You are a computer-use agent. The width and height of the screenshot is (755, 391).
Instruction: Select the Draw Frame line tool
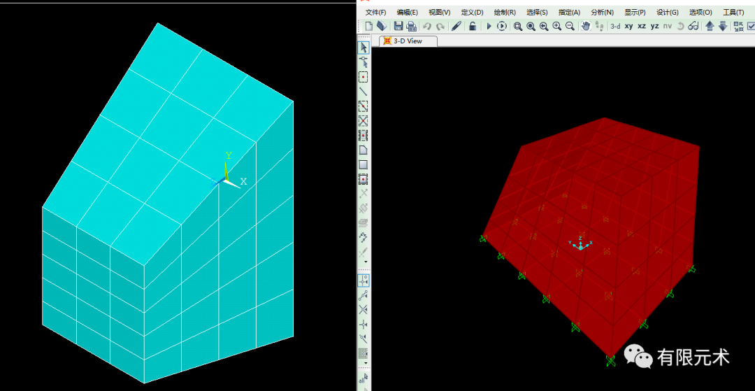(364, 92)
